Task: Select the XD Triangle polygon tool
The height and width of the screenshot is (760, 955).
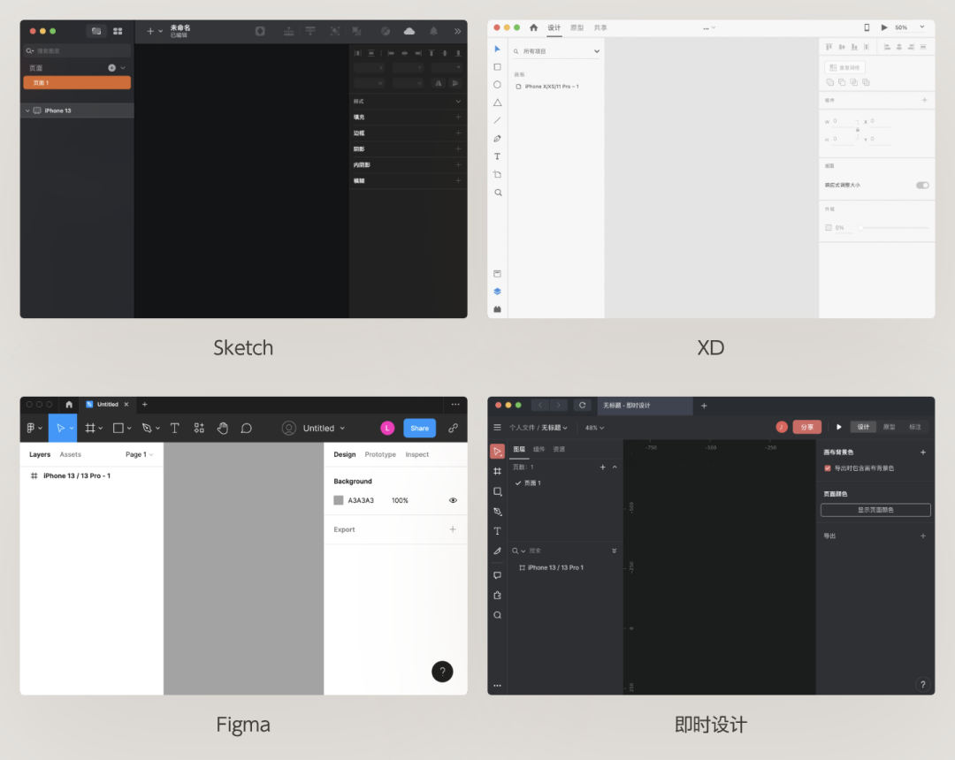Action: pyautogui.click(x=498, y=103)
